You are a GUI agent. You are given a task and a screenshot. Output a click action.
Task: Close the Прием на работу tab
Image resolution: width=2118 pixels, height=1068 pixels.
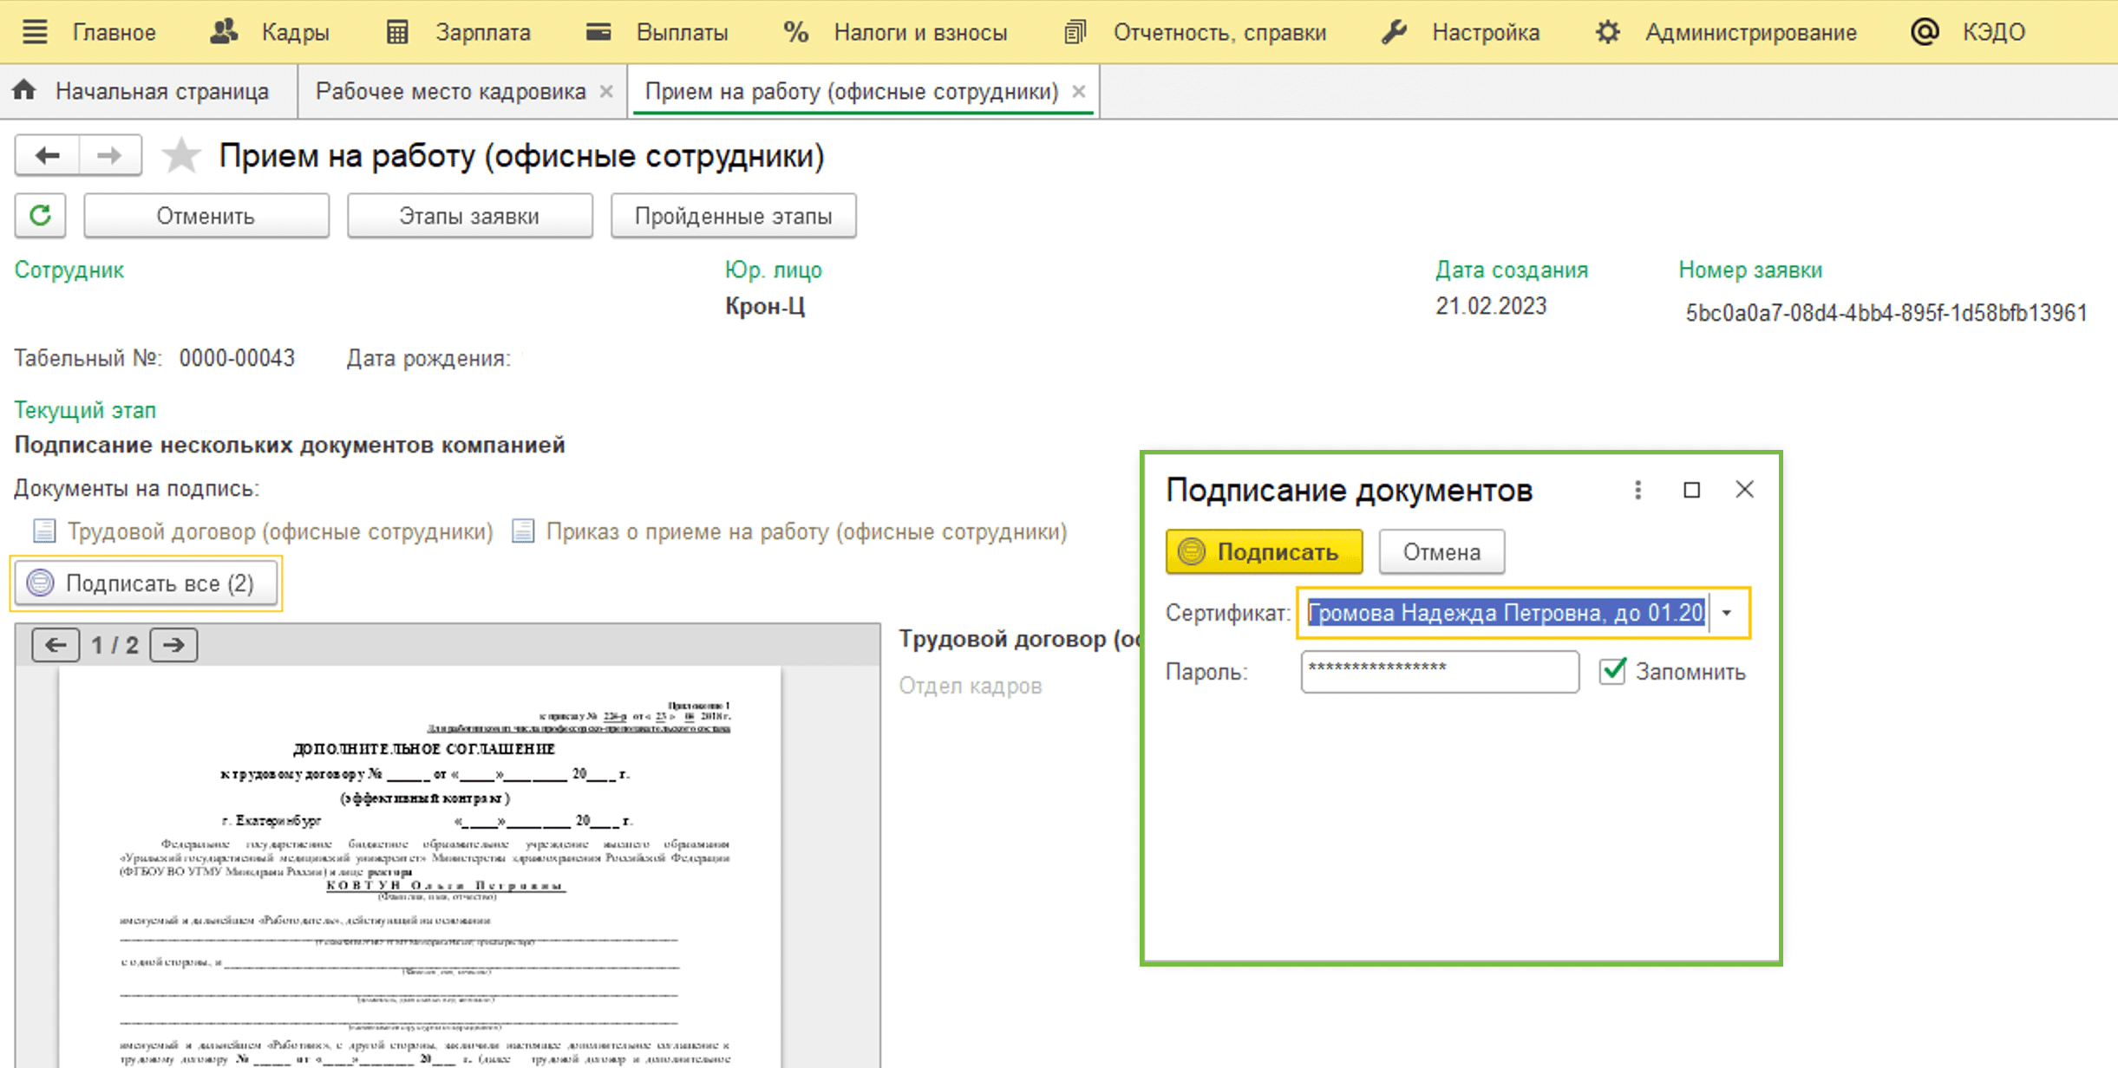point(1079,91)
